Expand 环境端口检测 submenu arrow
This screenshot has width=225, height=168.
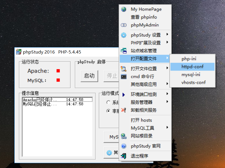click(167, 94)
